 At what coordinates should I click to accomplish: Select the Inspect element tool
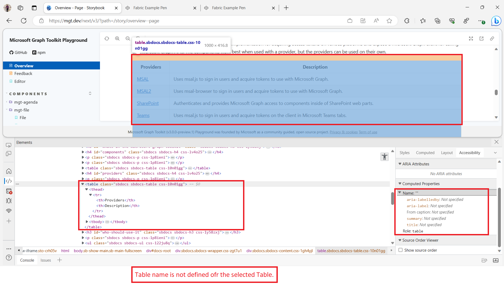(x=9, y=145)
